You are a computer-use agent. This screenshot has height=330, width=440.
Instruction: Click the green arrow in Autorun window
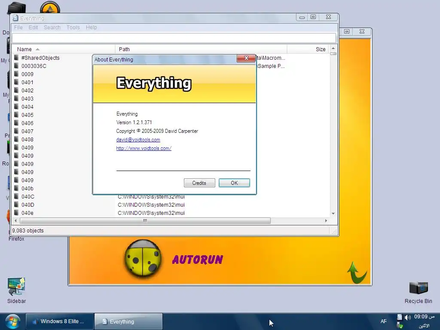click(x=357, y=272)
